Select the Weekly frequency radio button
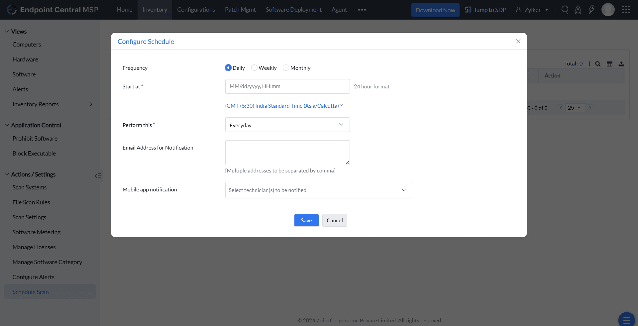The image size is (638, 326). [255, 67]
